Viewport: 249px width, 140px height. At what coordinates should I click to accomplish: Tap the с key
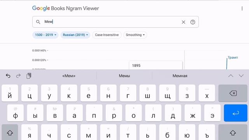pos(69,132)
